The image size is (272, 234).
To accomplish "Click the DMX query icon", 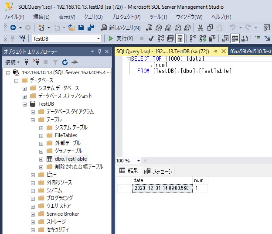I will pyautogui.click(x=168, y=28).
